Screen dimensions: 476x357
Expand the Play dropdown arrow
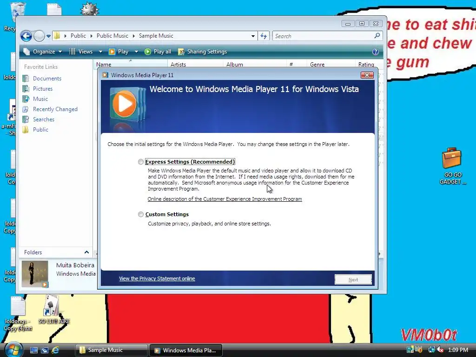pos(136,52)
